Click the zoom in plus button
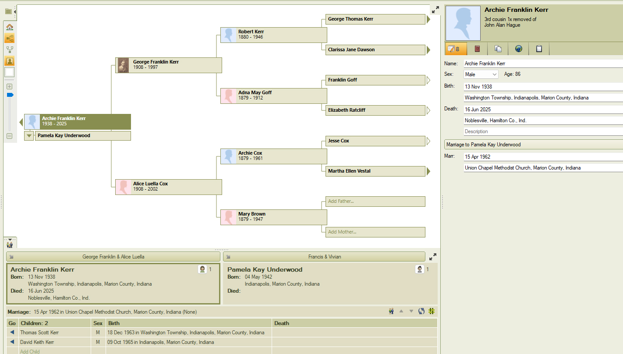 tap(10, 86)
